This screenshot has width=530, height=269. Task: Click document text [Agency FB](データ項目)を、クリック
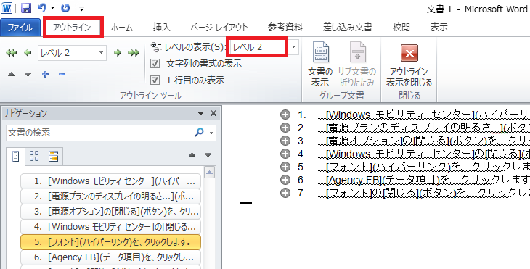(x=413, y=180)
